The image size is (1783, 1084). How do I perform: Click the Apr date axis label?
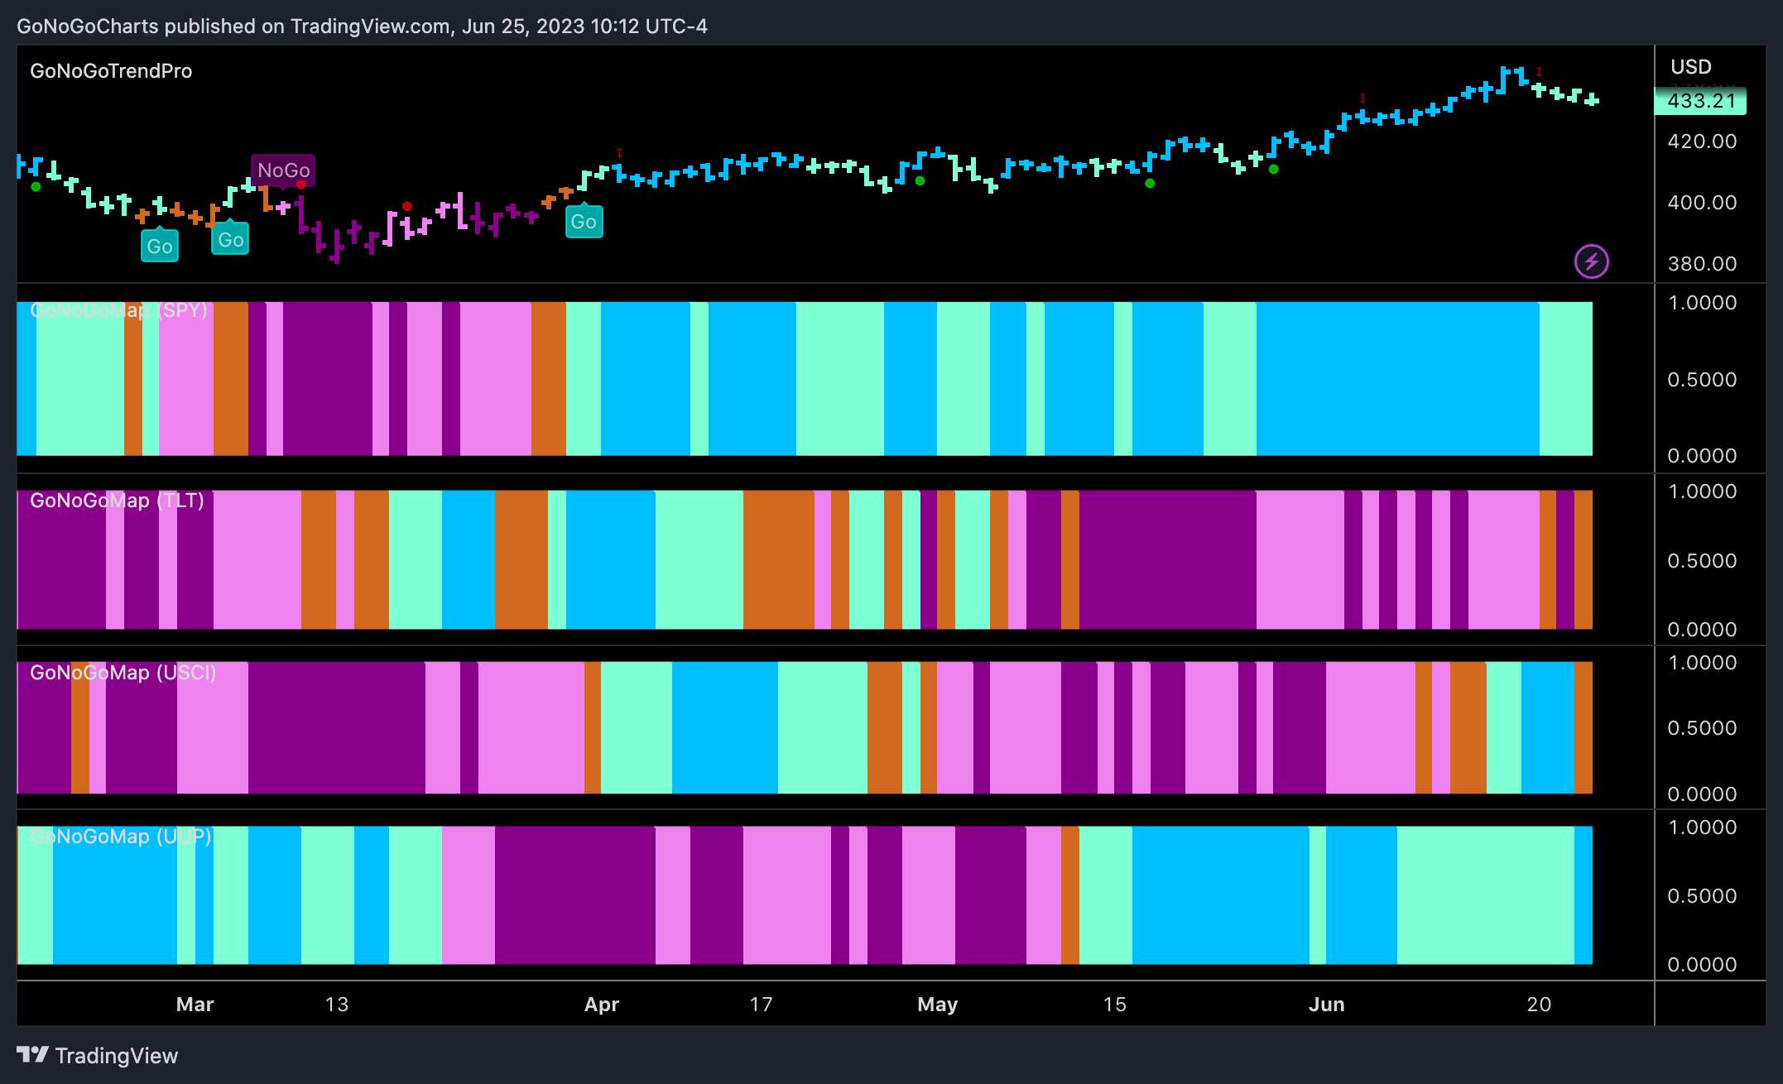pyautogui.click(x=602, y=1005)
